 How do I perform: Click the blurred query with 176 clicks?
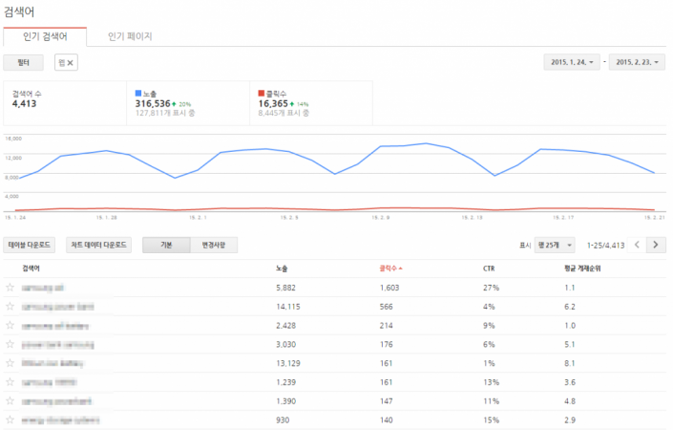click(x=57, y=345)
